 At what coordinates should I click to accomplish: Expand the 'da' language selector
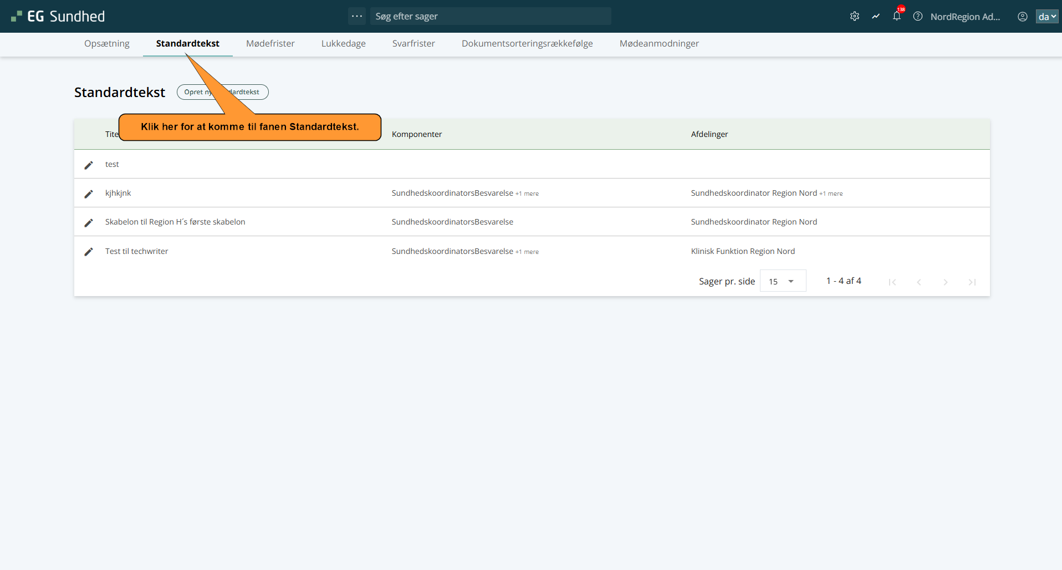coord(1046,17)
